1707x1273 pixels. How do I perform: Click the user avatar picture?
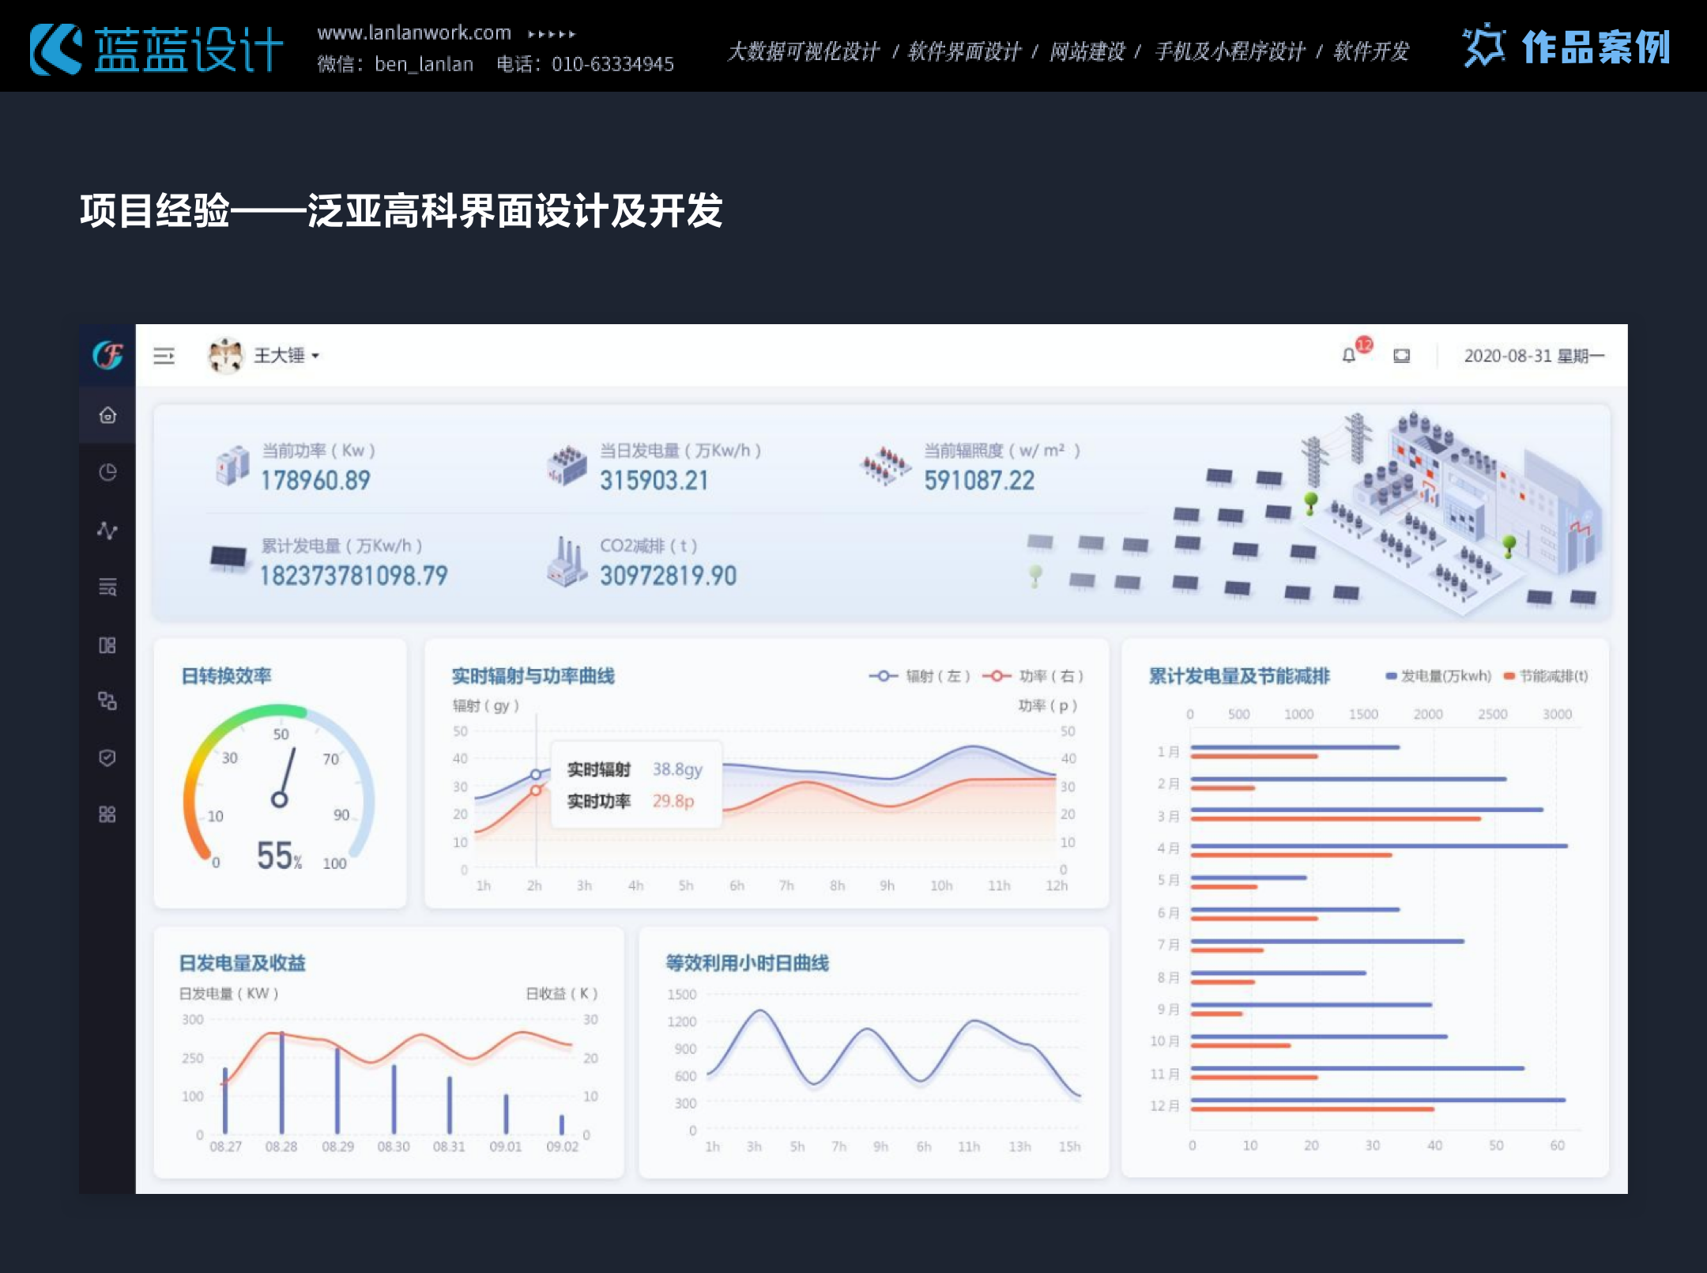tap(225, 356)
